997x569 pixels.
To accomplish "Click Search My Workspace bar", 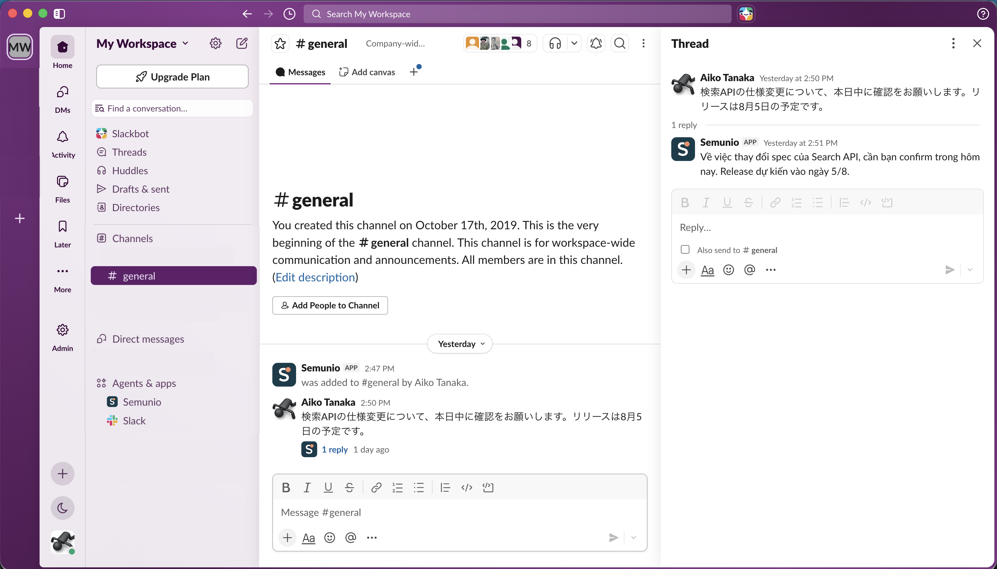I will click(517, 14).
